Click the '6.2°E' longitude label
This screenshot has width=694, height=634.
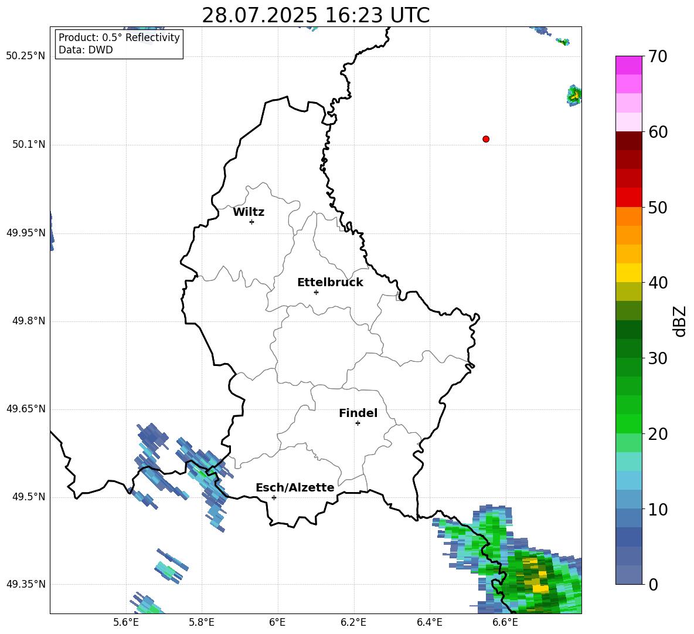coord(353,622)
